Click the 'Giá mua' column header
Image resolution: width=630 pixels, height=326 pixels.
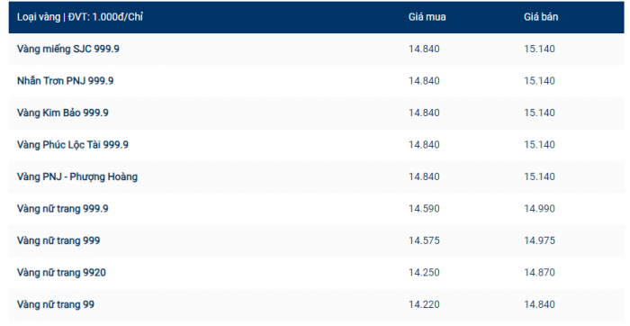point(427,17)
